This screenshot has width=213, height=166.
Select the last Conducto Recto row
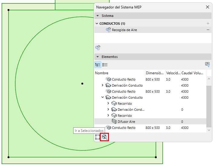[150, 127]
